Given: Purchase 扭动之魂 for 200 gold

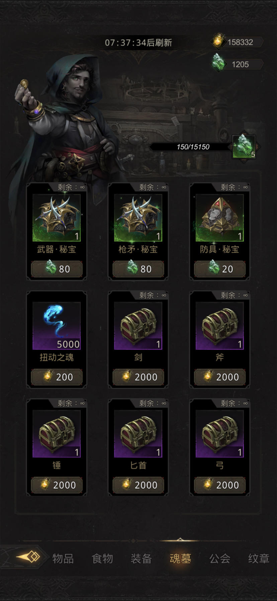Looking at the screenshot, I should (x=57, y=377).
